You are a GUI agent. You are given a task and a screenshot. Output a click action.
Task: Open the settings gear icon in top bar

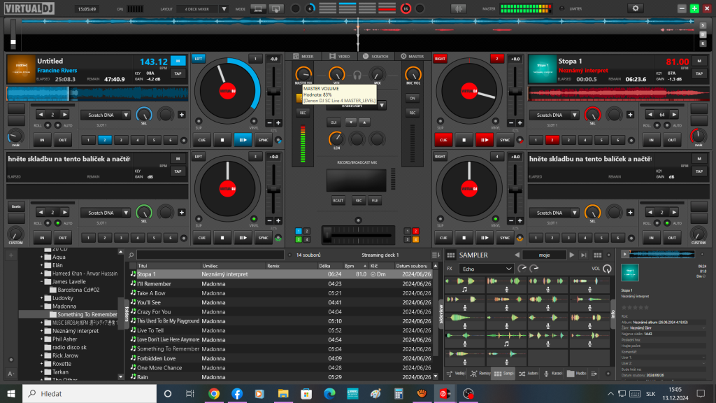click(x=636, y=8)
